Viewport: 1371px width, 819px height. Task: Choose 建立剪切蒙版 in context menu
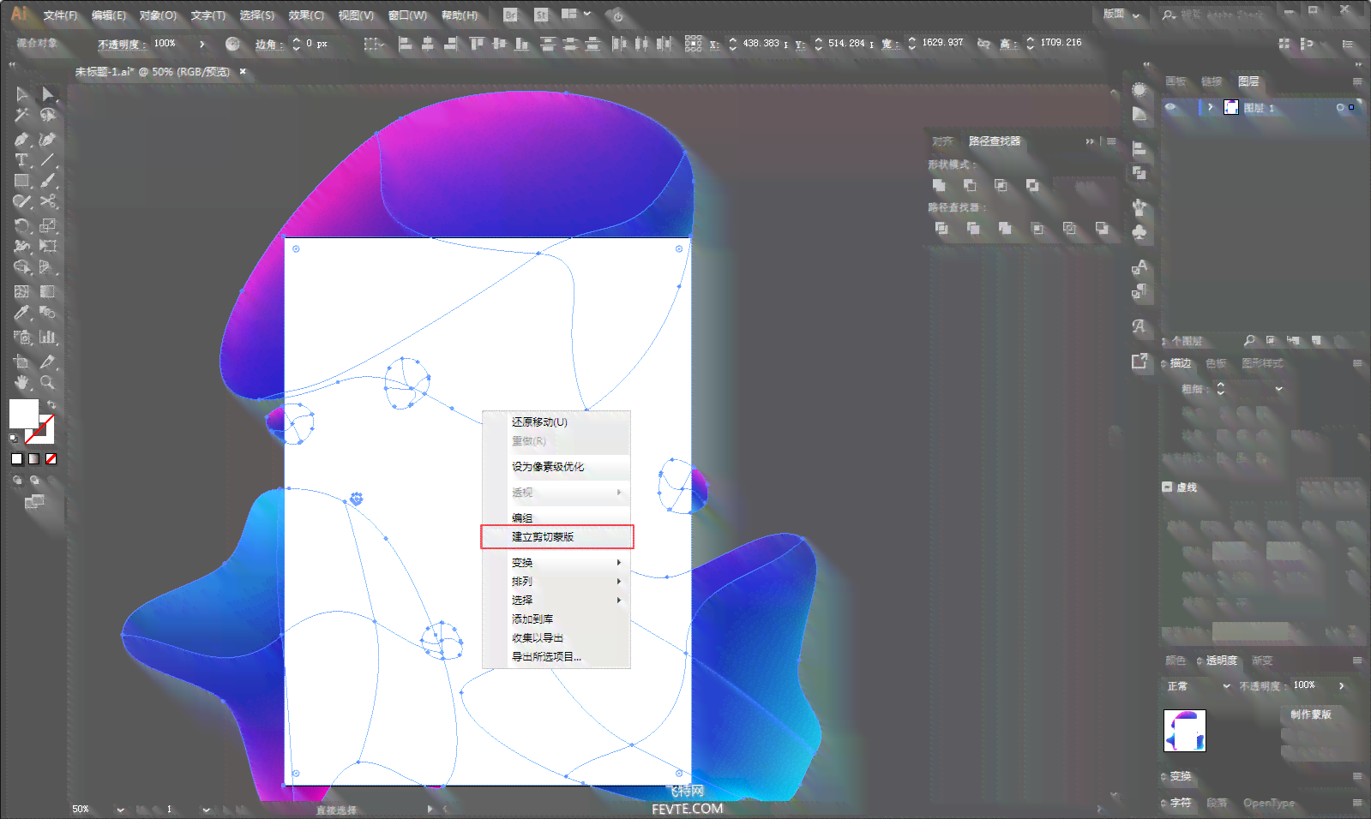tap(556, 537)
